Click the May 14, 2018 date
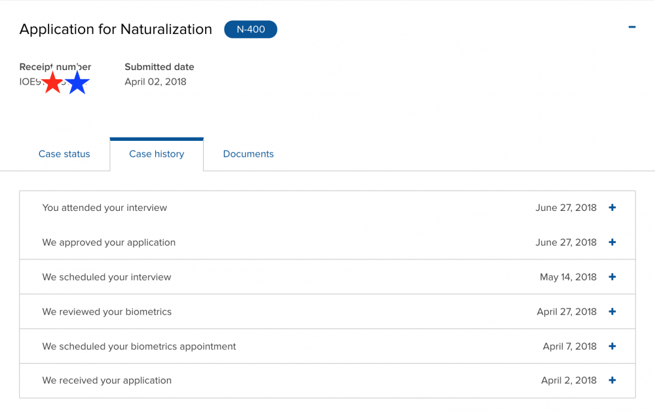655x414 pixels. click(568, 277)
